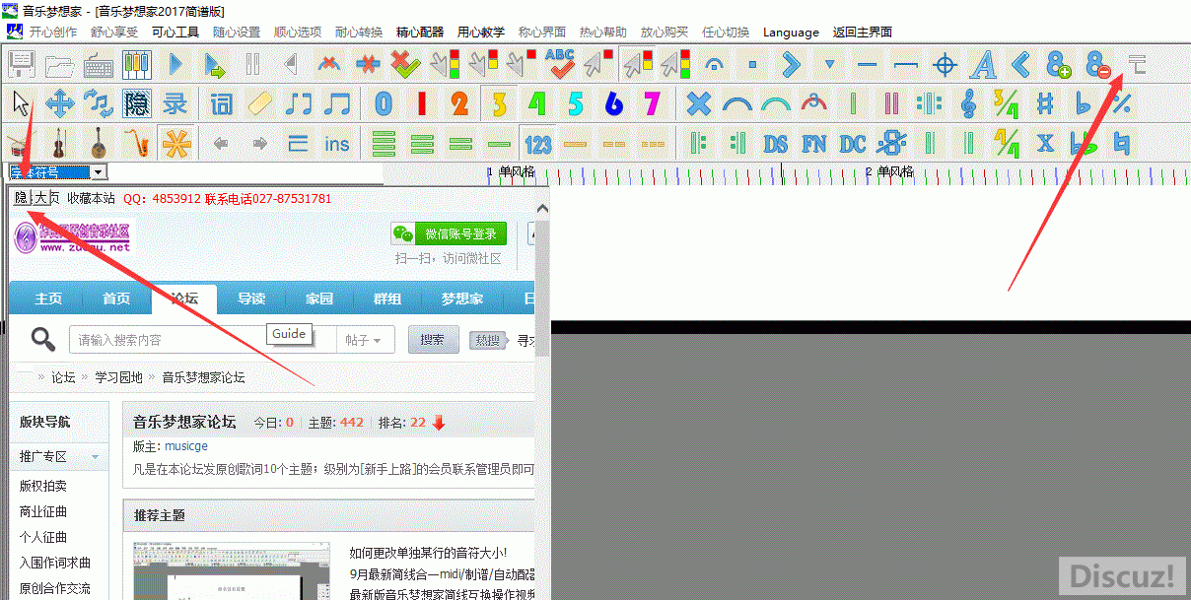Insert the FN fine sign
Image resolution: width=1191 pixels, height=600 pixels.
click(x=814, y=143)
